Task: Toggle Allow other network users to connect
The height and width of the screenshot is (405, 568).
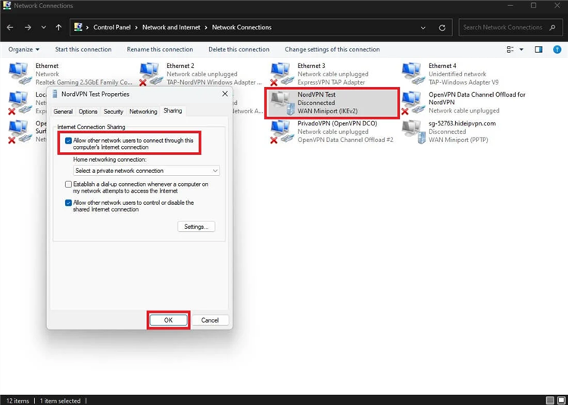Action: (x=68, y=141)
